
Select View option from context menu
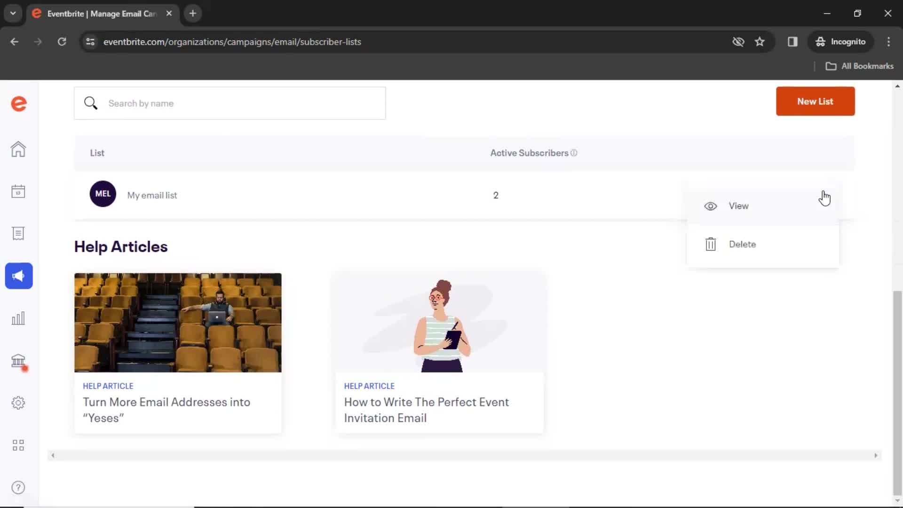click(x=739, y=206)
